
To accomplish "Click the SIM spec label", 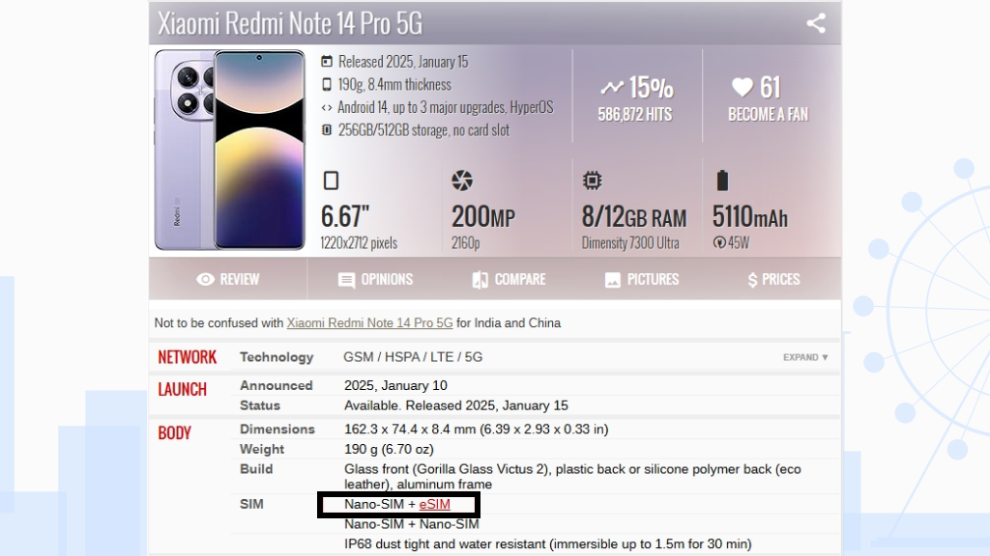I will (251, 504).
